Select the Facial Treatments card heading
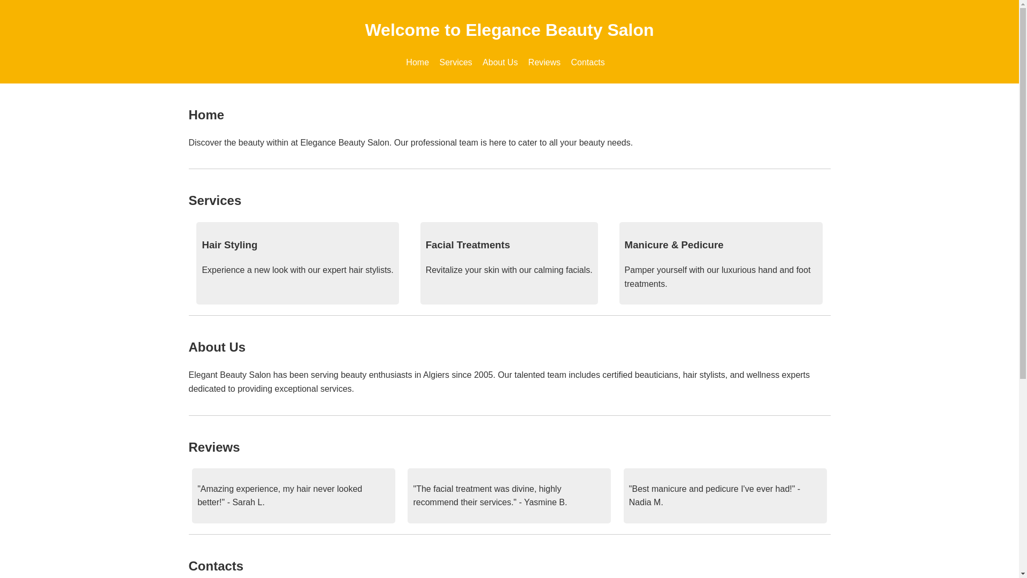Image resolution: width=1027 pixels, height=578 pixels. [467, 245]
